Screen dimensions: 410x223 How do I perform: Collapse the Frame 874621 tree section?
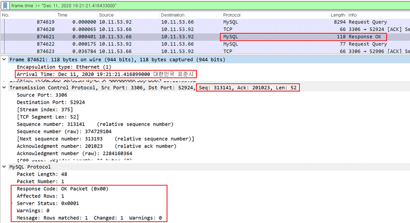click(x=4, y=60)
